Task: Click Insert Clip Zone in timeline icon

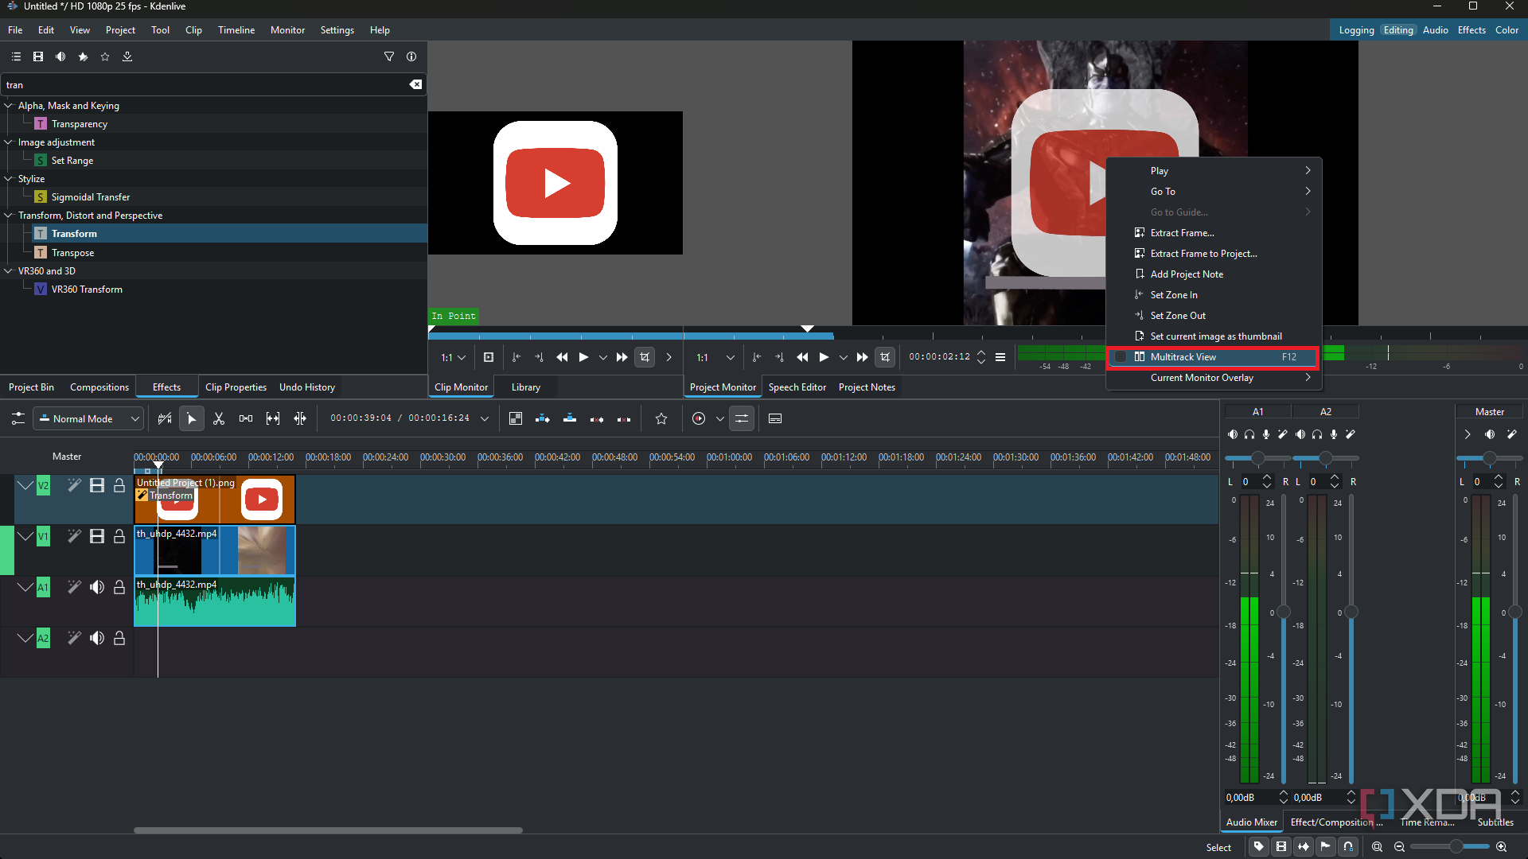Action: (x=543, y=418)
